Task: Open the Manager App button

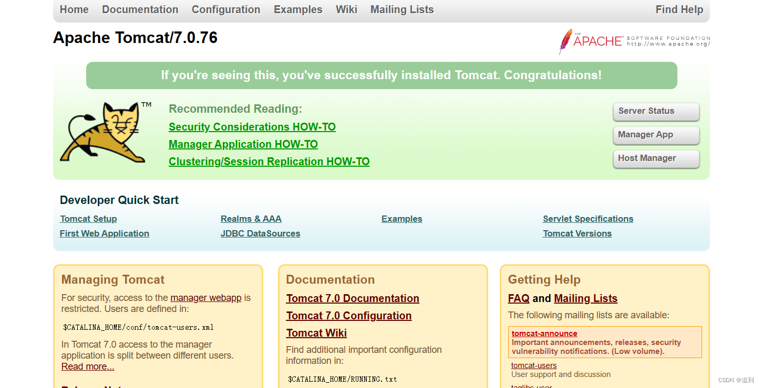Action: (x=656, y=135)
